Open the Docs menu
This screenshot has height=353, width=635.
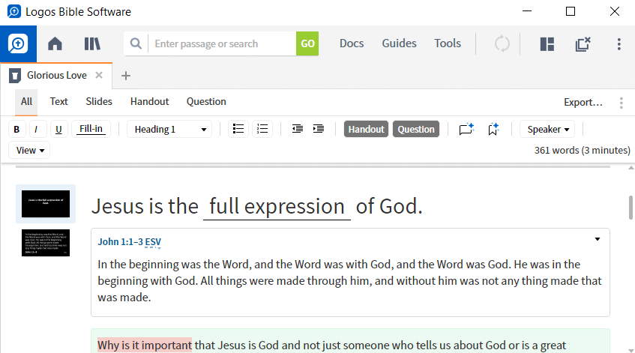pyautogui.click(x=352, y=43)
